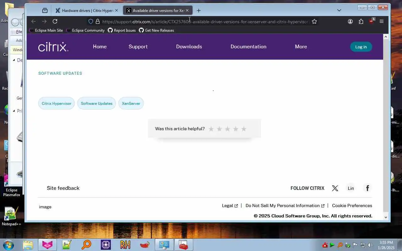
Task: Rate the article four stars
Action: click(236, 129)
